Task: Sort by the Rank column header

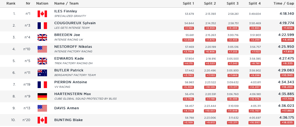Action: tap(11, 3)
